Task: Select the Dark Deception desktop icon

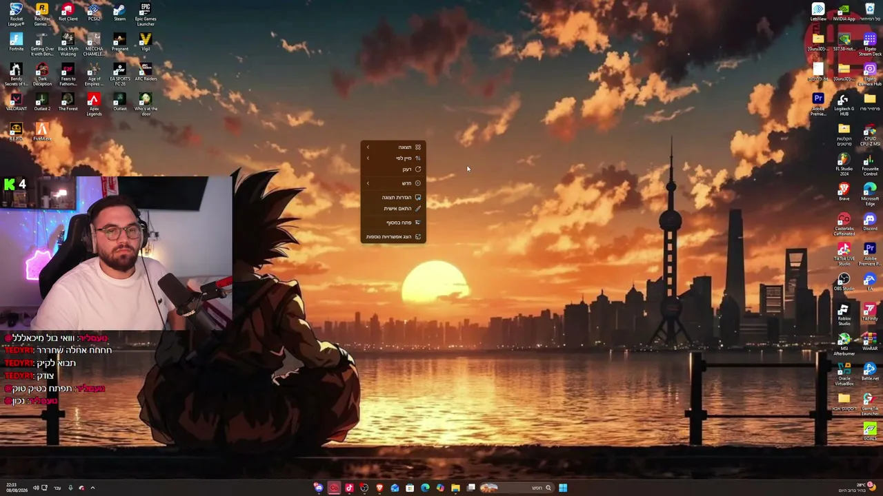Action: [x=42, y=74]
